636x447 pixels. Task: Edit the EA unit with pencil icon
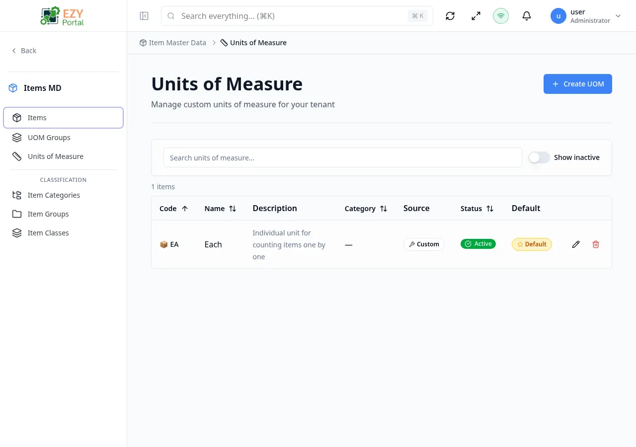point(576,244)
